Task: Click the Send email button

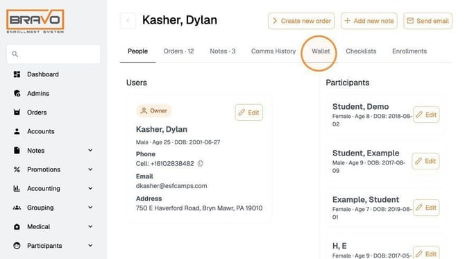Action: click(428, 21)
